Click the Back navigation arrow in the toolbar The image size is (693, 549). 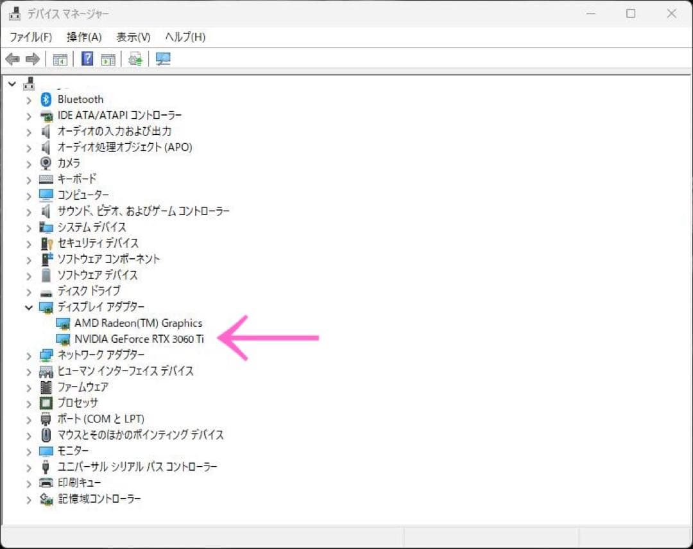[13, 59]
